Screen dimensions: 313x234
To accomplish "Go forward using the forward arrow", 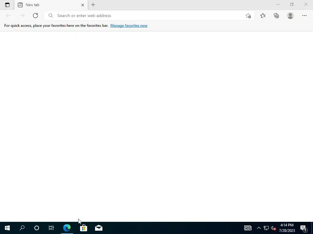I will point(22,16).
